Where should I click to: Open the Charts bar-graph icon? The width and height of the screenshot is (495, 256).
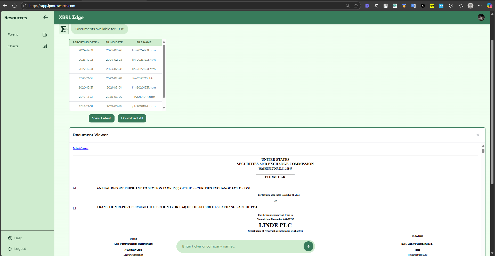coord(45,46)
